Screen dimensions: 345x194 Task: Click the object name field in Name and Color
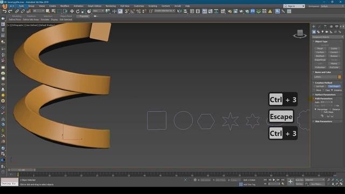326,77
